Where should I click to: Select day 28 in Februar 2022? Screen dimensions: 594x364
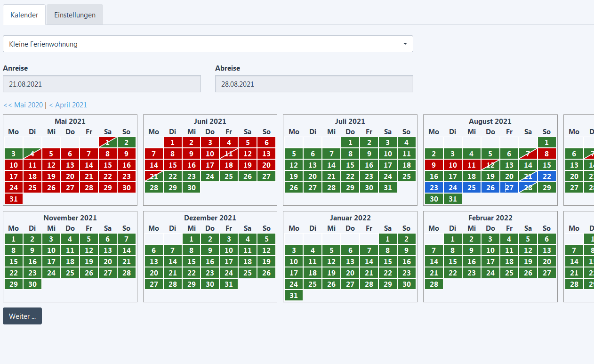(x=434, y=284)
